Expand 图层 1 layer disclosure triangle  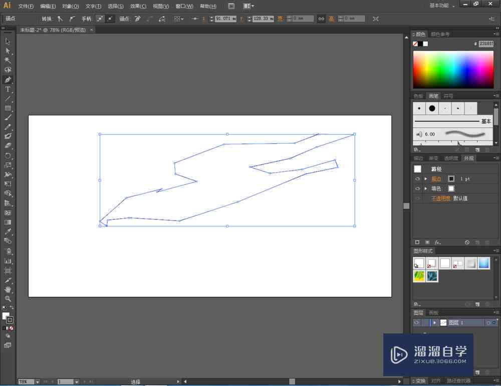point(434,323)
